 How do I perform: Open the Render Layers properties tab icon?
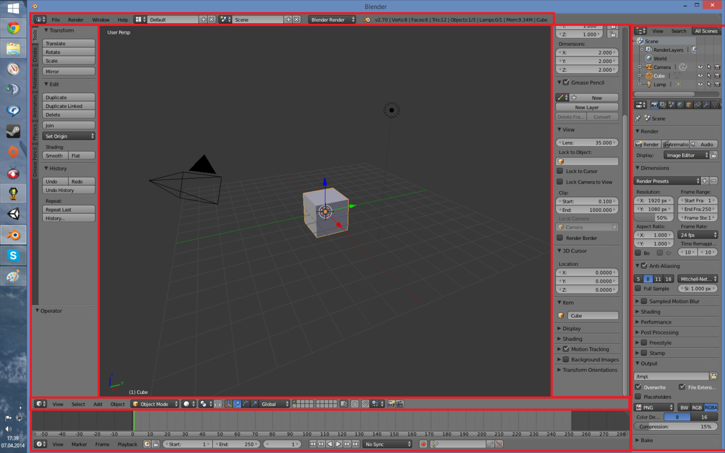coord(663,105)
